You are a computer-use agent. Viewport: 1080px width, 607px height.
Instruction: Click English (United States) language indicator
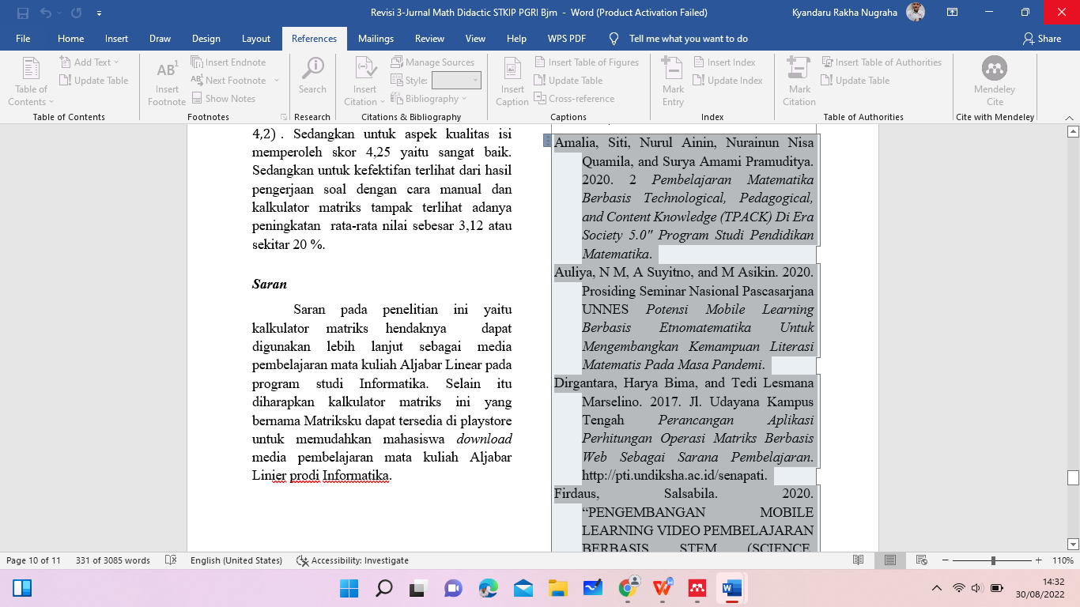point(236,560)
